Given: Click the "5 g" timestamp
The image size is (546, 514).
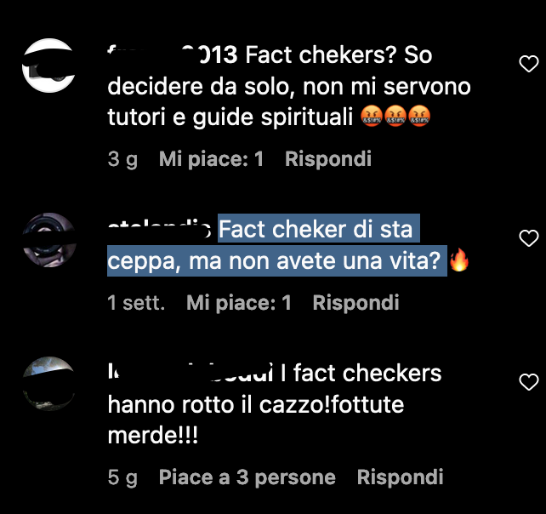Looking at the screenshot, I should point(122,477).
